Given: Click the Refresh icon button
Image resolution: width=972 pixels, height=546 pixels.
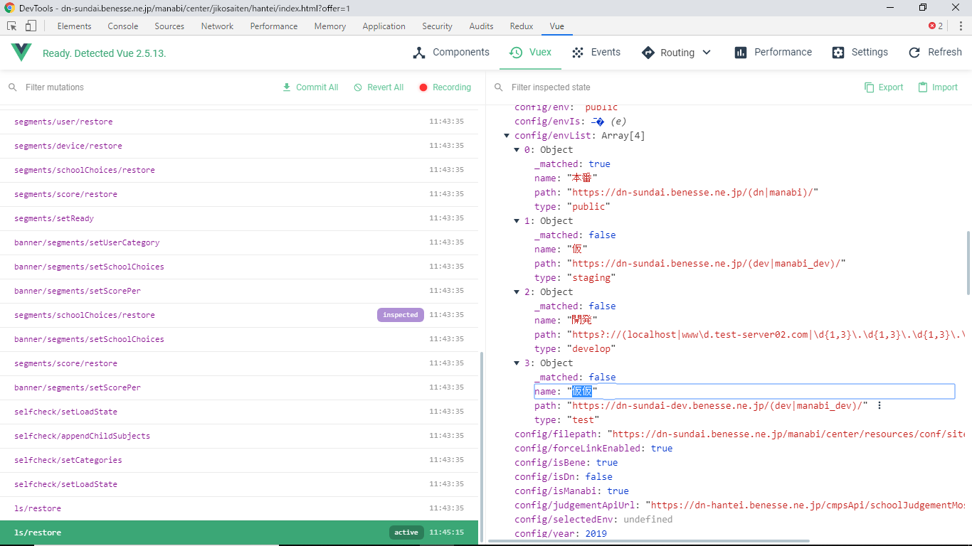Looking at the screenshot, I should pyautogui.click(x=914, y=53).
